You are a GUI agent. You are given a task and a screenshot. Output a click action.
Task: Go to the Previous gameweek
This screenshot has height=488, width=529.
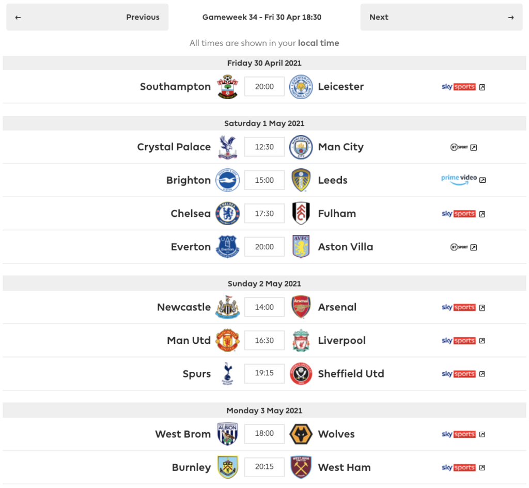(87, 17)
